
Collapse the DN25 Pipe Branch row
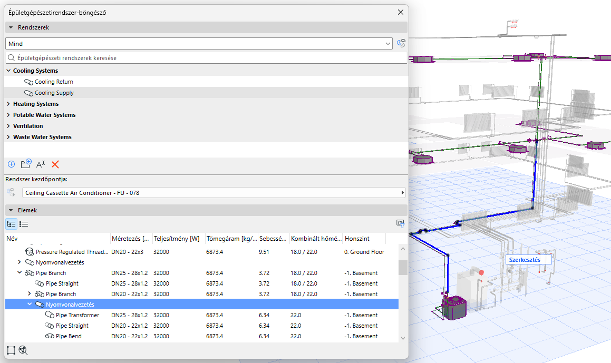click(x=20, y=272)
